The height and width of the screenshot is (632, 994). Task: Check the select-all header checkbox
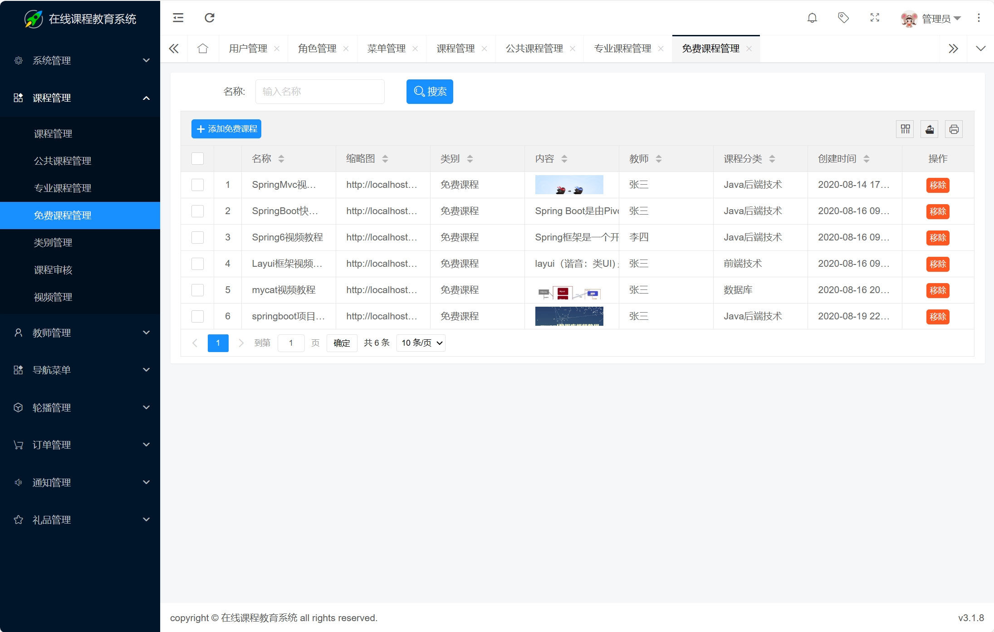197,159
